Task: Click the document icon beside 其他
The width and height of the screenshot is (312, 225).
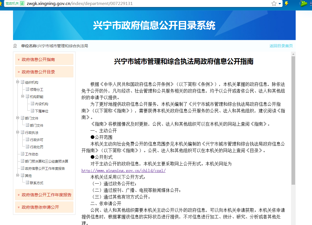Action: tap(22, 175)
